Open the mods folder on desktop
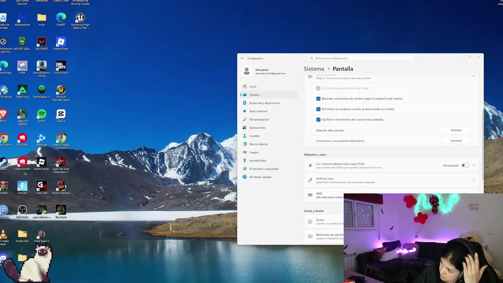The width and height of the screenshot is (503, 283). (x=42, y=20)
